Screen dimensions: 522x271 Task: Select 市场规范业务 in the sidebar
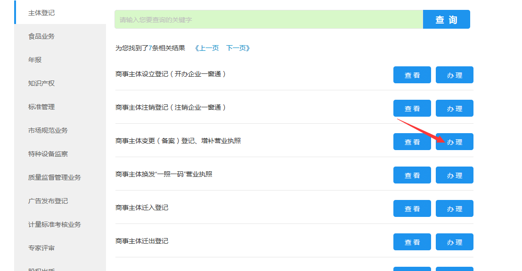pos(48,130)
